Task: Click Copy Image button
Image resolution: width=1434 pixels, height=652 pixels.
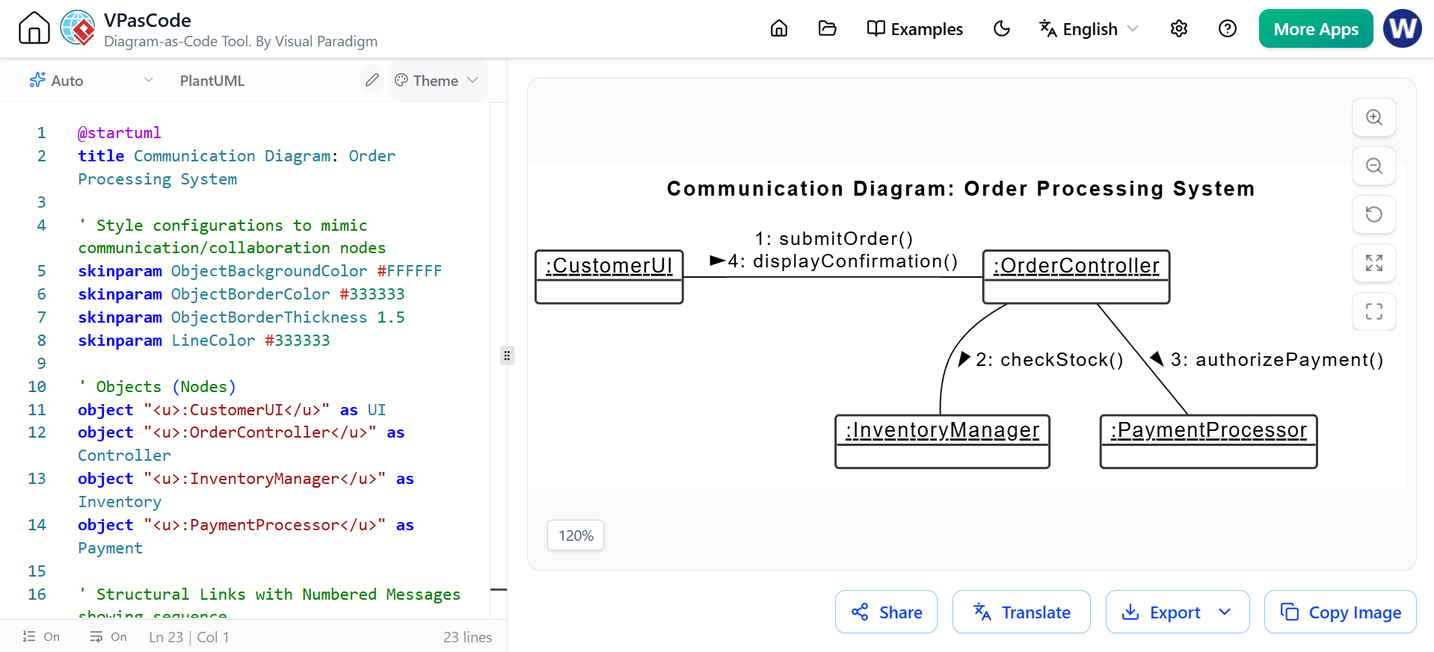Action: pyautogui.click(x=1340, y=612)
